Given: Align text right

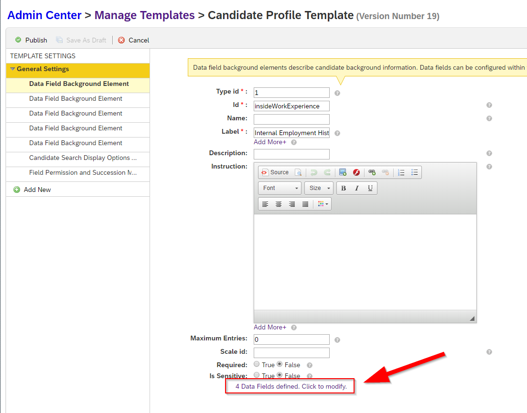Looking at the screenshot, I should [292, 204].
